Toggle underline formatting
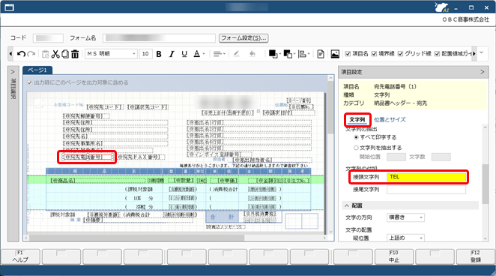The image size is (496, 276). click(184, 54)
